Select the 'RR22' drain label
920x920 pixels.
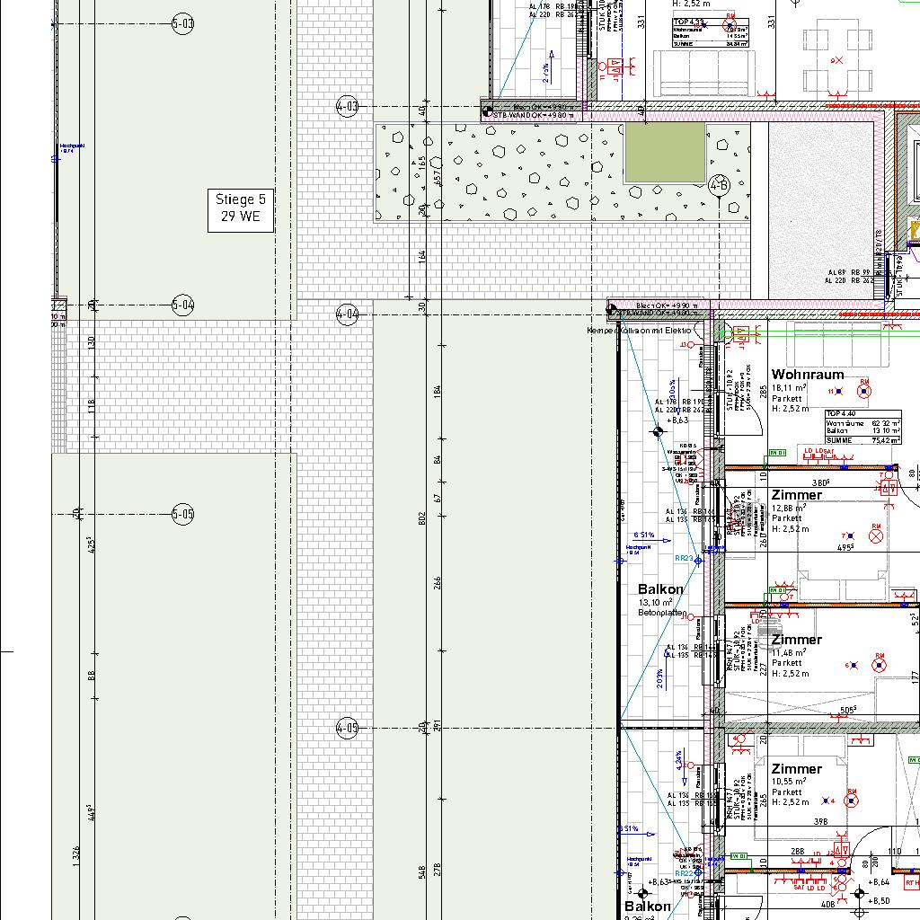tap(684, 873)
